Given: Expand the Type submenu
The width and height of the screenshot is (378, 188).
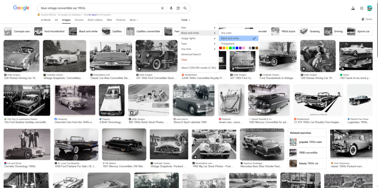Looking at the screenshot, I should pos(199,44).
